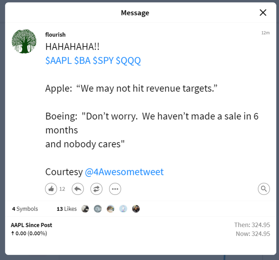The height and width of the screenshot is (260, 279).
Task: Click the magnifying glass search icon
Action: click(264, 189)
